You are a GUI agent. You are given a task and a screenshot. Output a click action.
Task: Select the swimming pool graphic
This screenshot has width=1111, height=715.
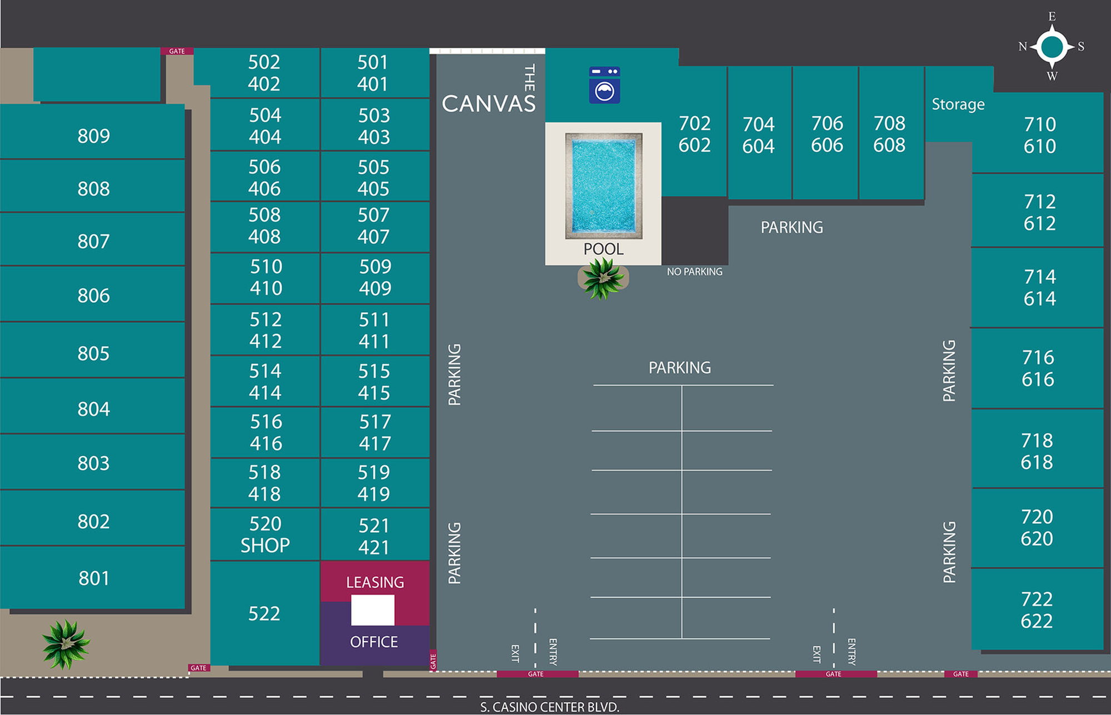pyautogui.click(x=604, y=186)
